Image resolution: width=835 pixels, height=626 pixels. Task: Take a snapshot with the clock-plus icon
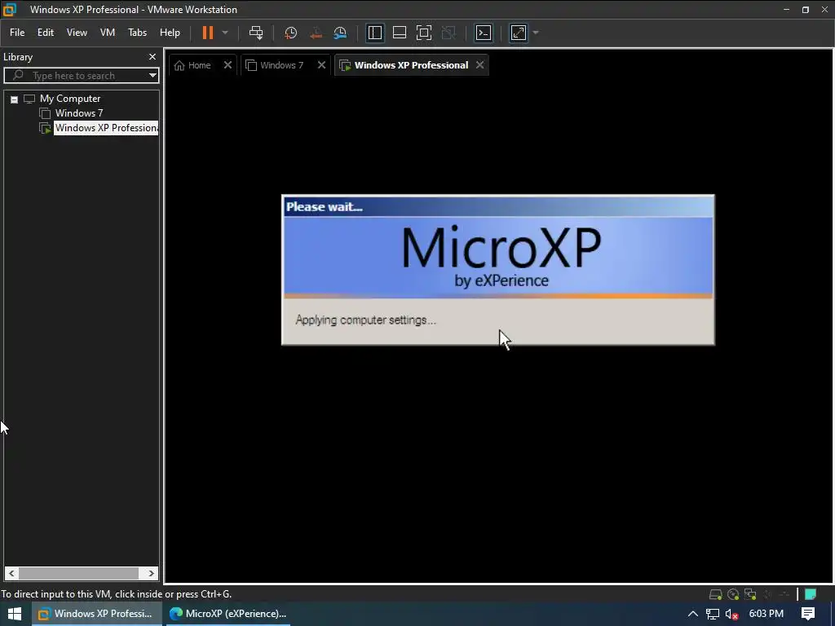coord(291,33)
